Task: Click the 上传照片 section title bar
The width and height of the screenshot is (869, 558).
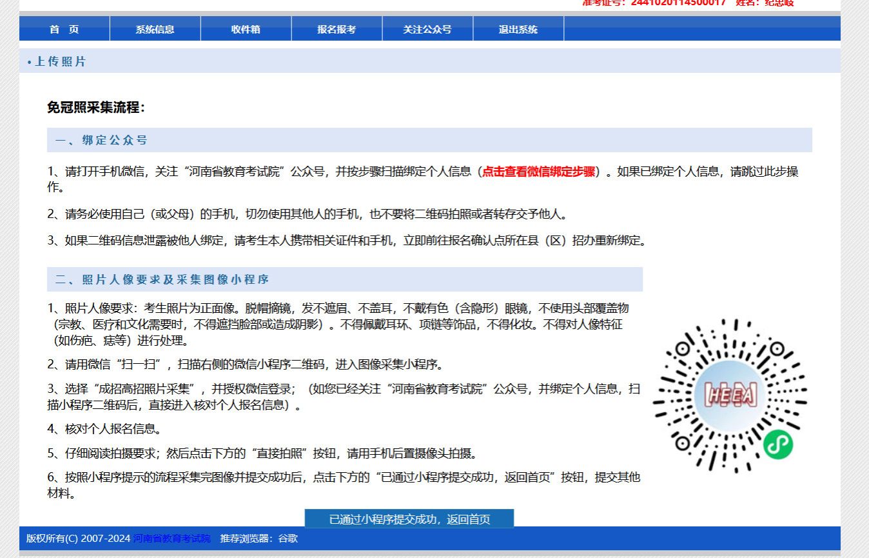Action: 60,61
